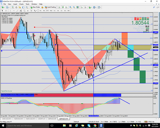Switch to the USDJPY,H1 chart tab
160x128 pixels.
click(42, 119)
